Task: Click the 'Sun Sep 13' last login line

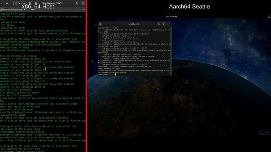Action: [x=20, y=107]
